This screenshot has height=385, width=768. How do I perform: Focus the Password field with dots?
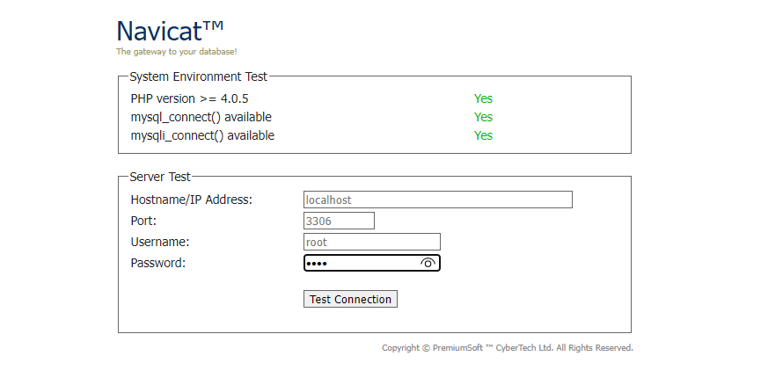tap(362, 263)
